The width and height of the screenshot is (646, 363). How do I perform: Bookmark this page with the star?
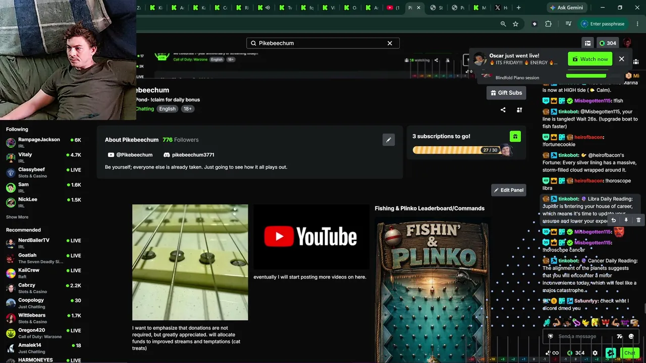pyautogui.click(x=515, y=24)
